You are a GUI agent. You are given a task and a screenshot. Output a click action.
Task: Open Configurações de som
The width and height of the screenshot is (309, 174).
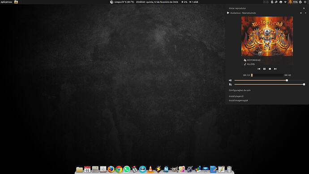240,90
